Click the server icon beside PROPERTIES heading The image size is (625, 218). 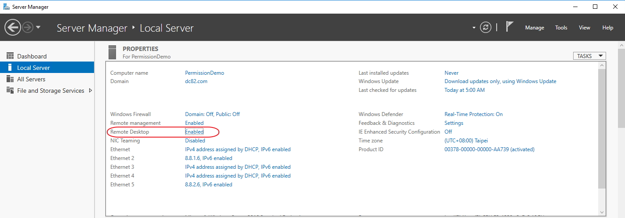click(x=113, y=52)
